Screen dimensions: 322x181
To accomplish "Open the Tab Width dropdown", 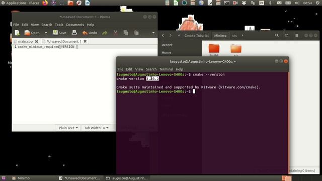I will pos(96,128).
